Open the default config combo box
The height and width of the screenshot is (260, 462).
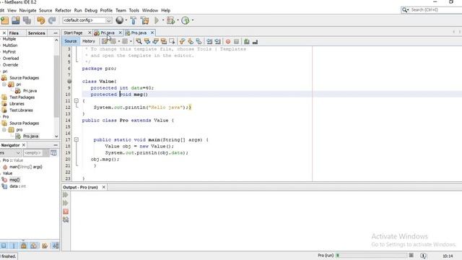87,20
